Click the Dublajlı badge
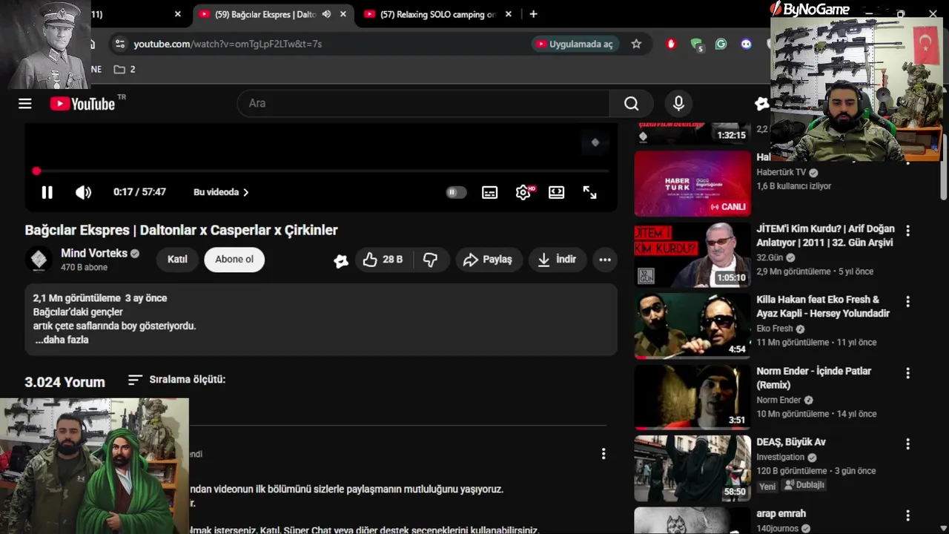The image size is (949, 534). [804, 485]
